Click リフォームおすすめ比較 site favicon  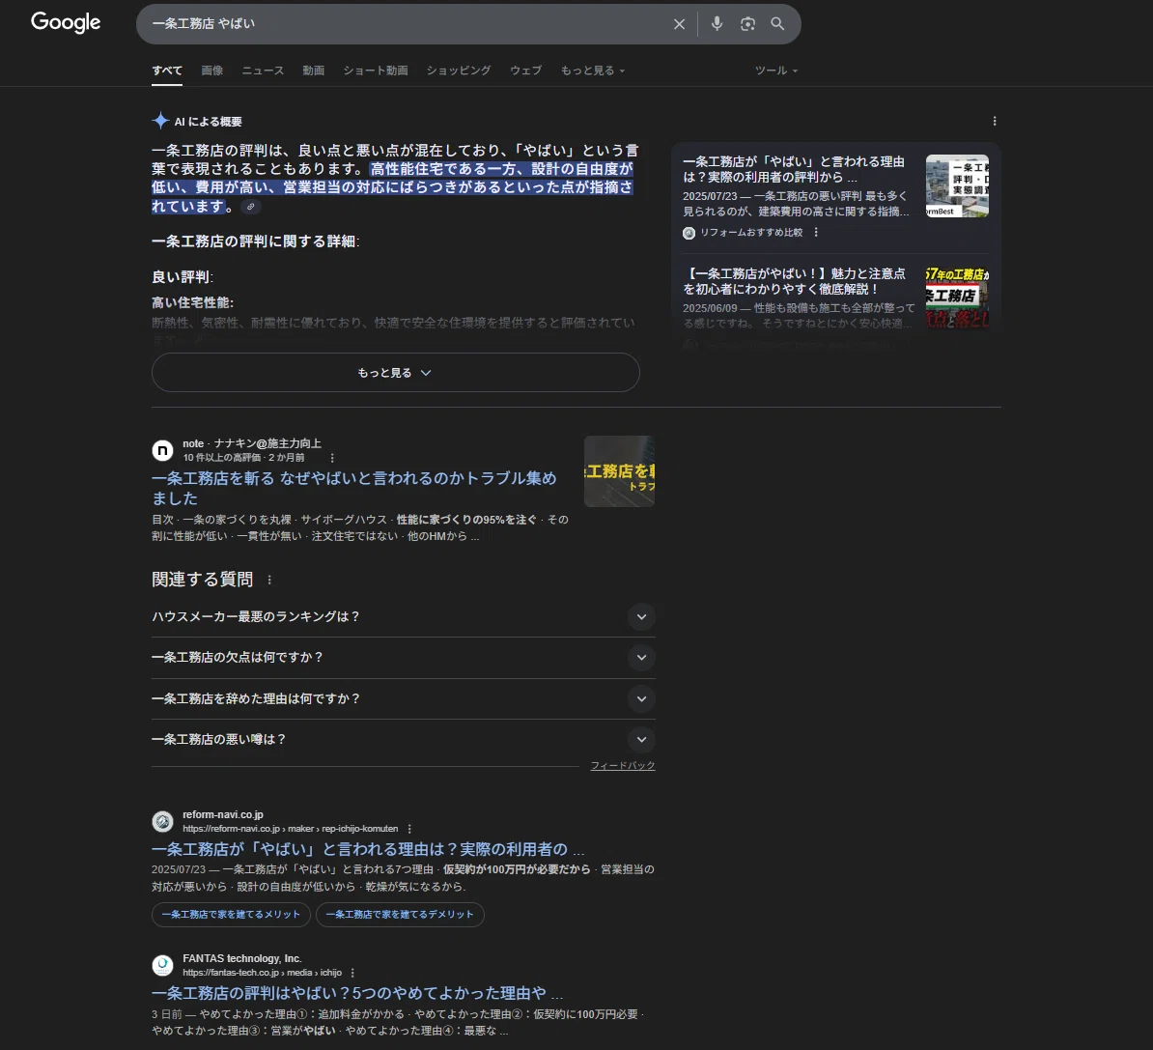pos(689,233)
